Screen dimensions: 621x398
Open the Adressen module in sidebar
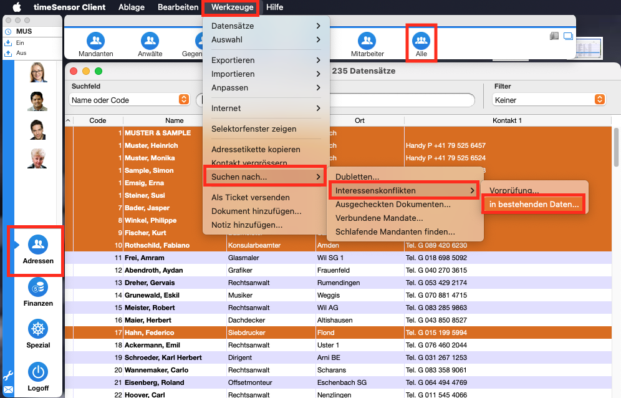tap(38, 250)
